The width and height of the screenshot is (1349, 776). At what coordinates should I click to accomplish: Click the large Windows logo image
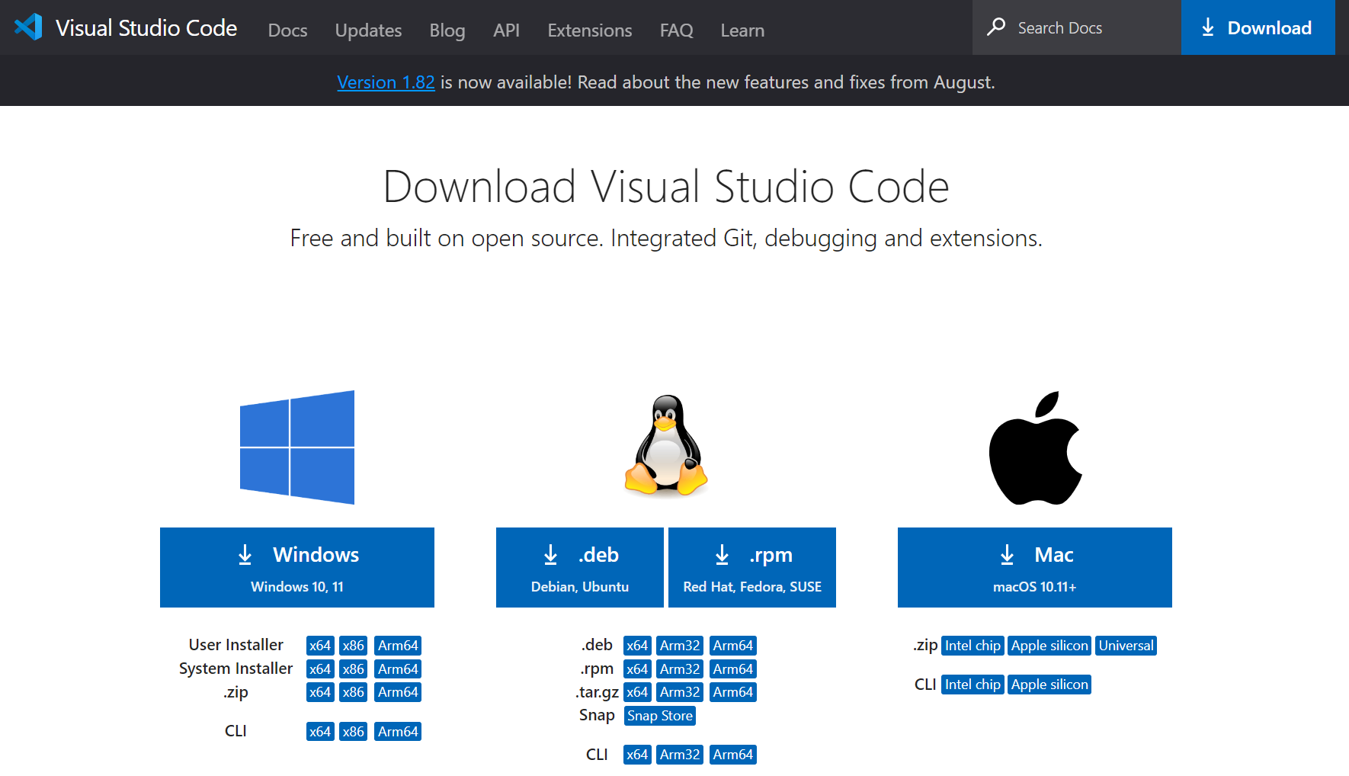click(297, 447)
